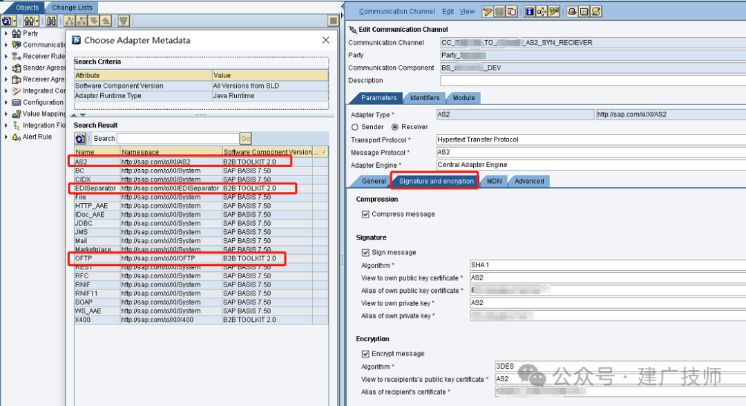Open the General sub-tab
Viewport: 746px width, 406px height.
pos(374,181)
